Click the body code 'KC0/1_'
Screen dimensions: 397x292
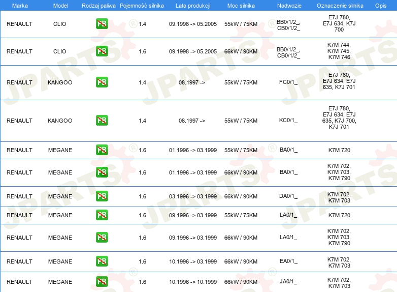point(288,120)
